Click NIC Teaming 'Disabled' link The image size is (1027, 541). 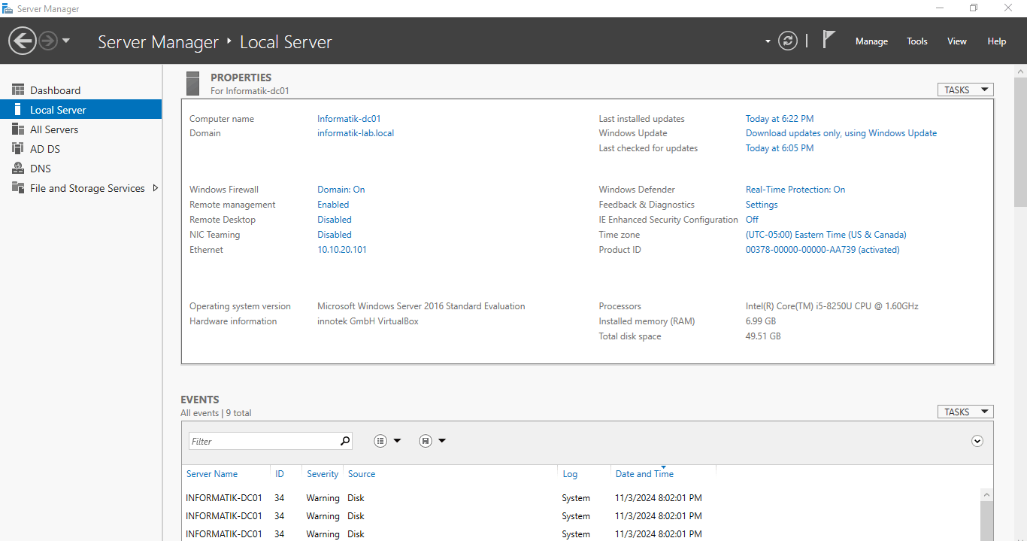pyautogui.click(x=335, y=235)
